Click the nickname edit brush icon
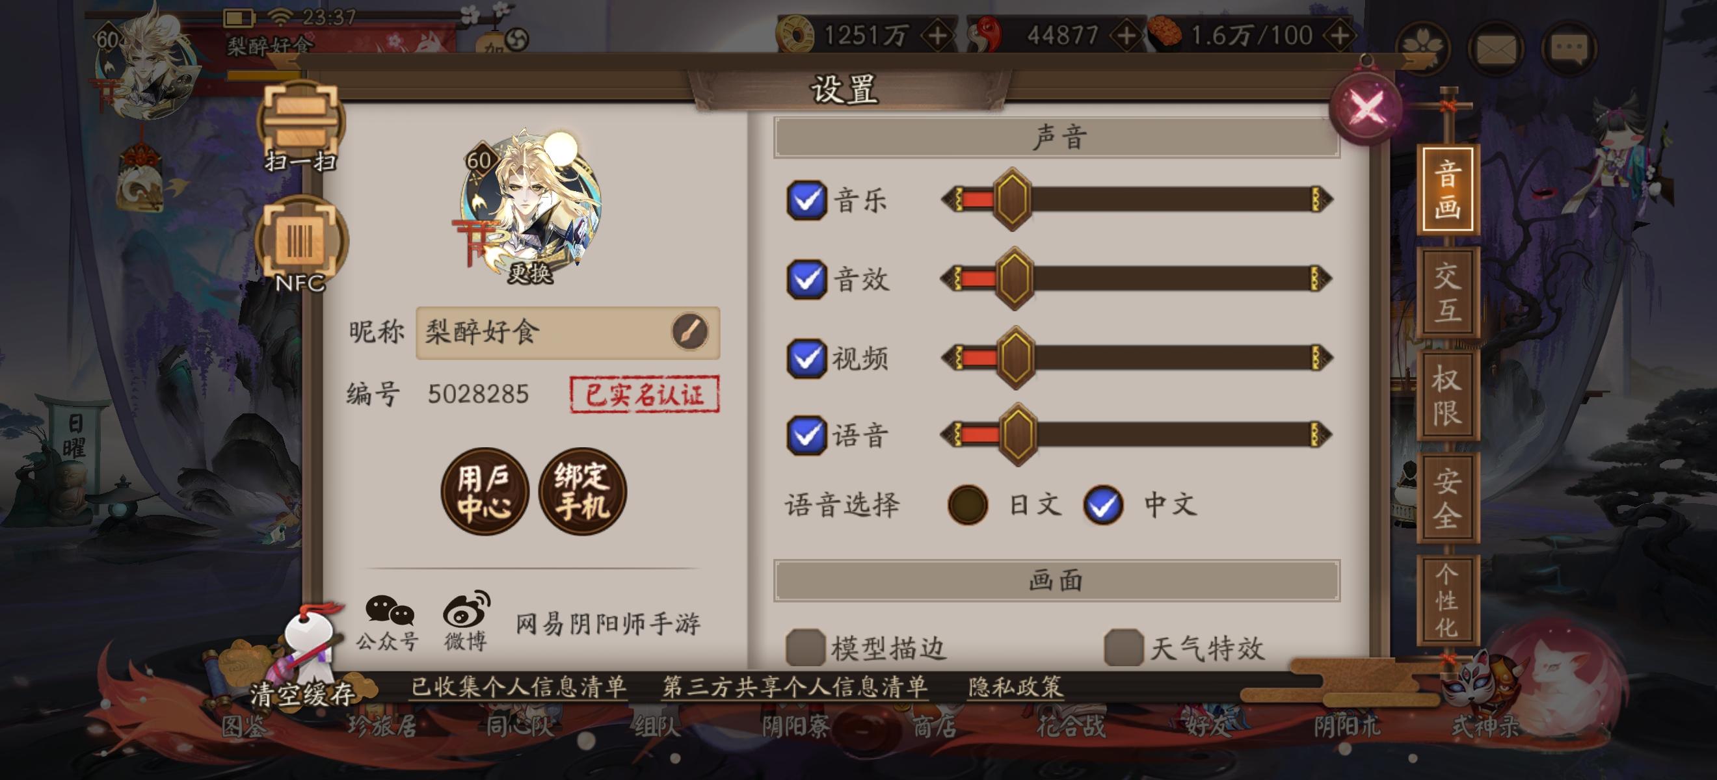Image resolution: width=1717 pixels, height=780 pixels. [x=689, y=331]
